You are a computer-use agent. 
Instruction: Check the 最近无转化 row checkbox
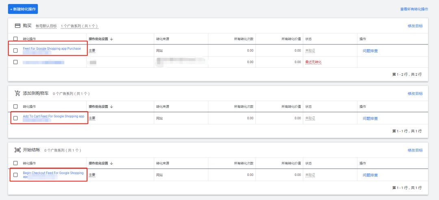(15, 62)
